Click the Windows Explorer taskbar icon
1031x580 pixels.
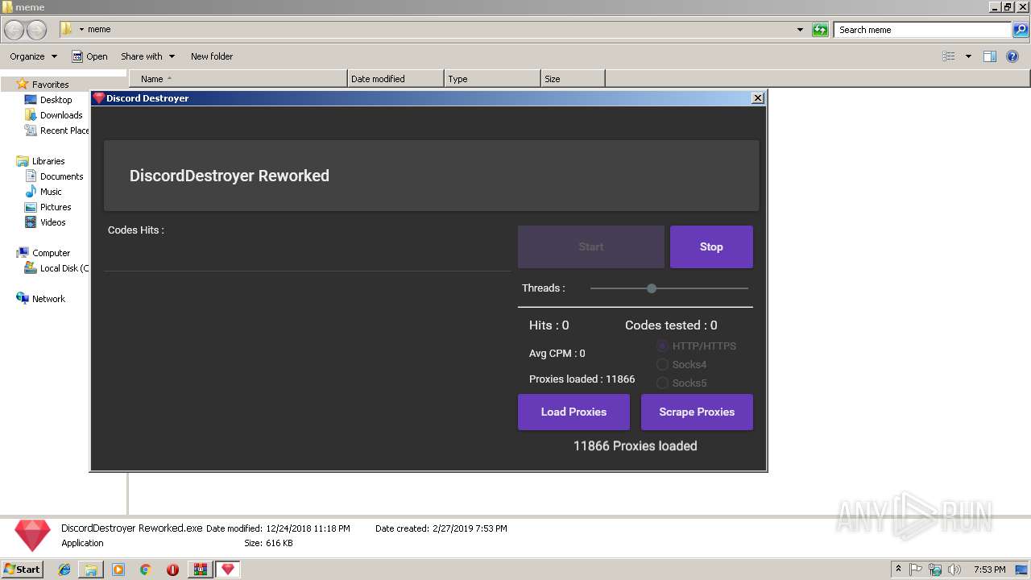click(x=91, y=570)
